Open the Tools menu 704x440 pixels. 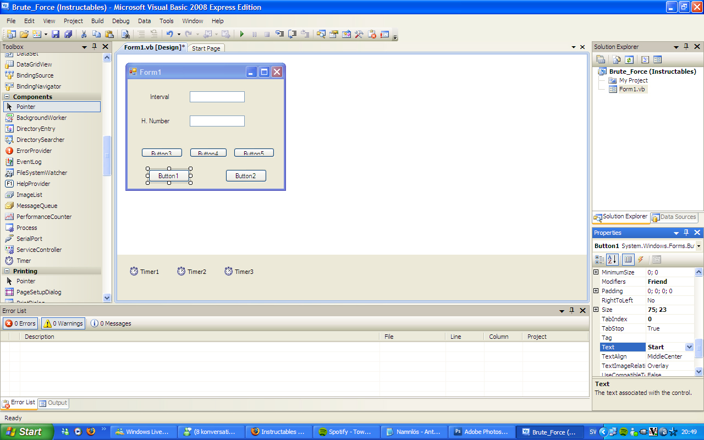pyautogui.click(x=167, y=21)
